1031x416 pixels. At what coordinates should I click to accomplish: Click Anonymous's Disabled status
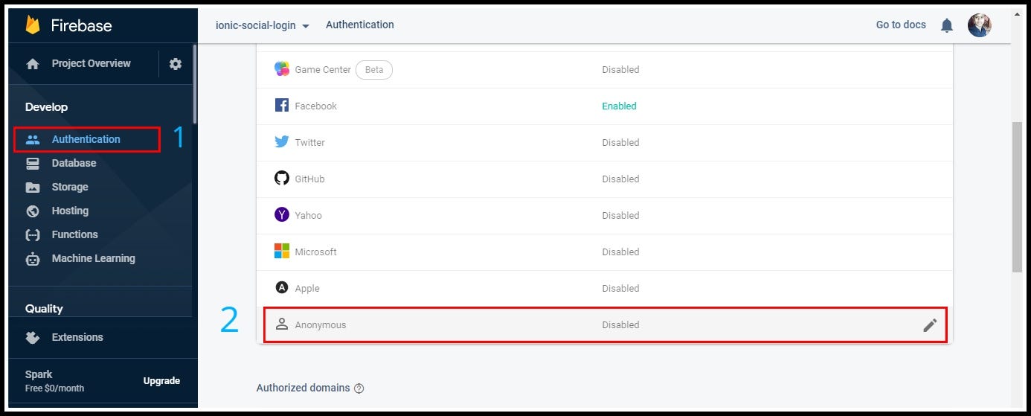tap(620, 324)
